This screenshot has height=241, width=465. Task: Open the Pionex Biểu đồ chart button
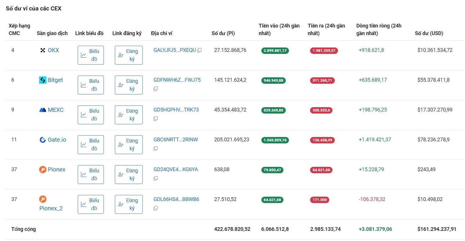click(x=91, y=174)
